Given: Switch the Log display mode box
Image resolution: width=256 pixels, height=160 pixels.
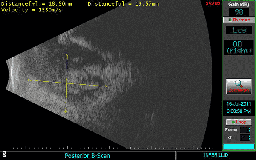Looking at the screenshot, I should (x=239, y=30).
